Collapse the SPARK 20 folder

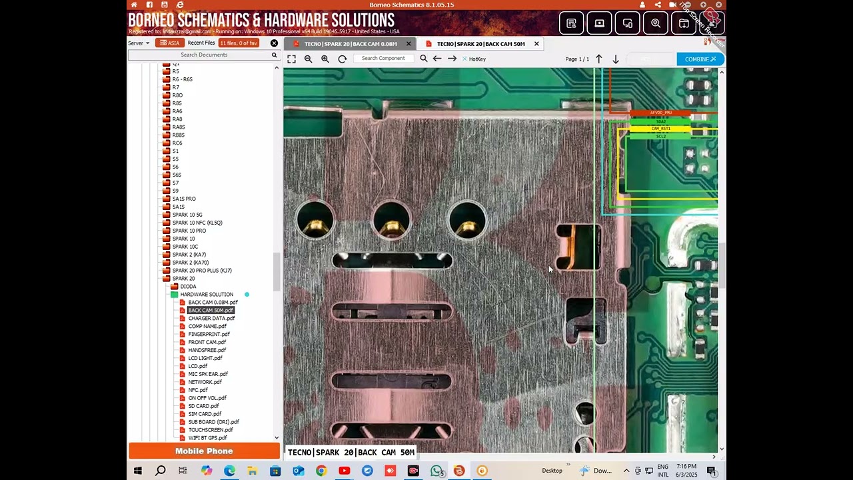click(x=167, y=278)
